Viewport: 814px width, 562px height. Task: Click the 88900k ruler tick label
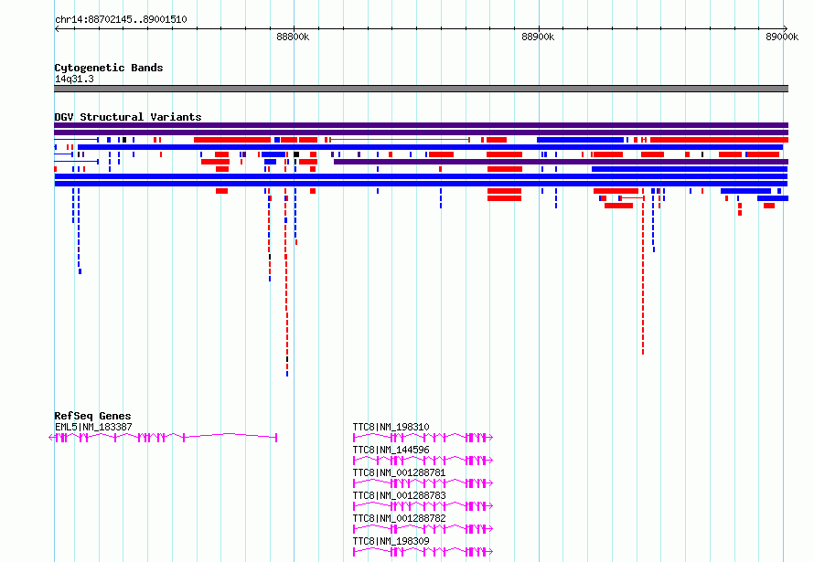click(538, 37)
